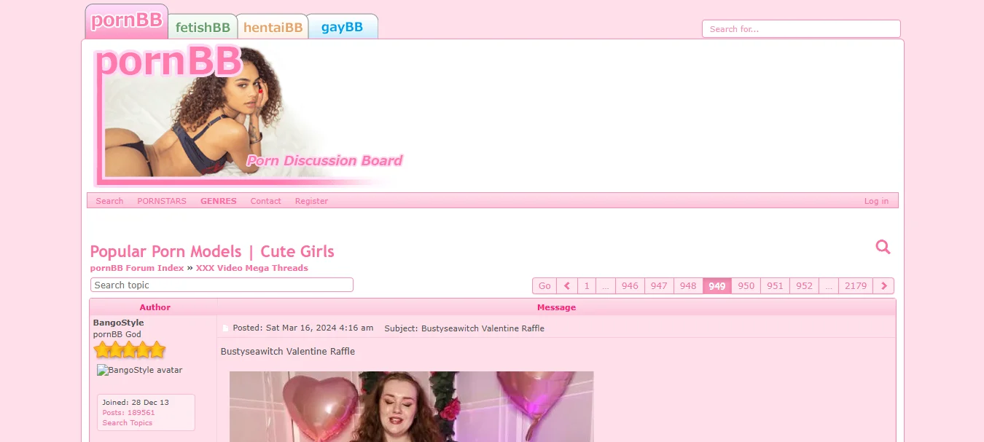Open the Contact menu item
Image resolution: width=984 pixels, height=442 pixels.
click(x=265, y=201)
